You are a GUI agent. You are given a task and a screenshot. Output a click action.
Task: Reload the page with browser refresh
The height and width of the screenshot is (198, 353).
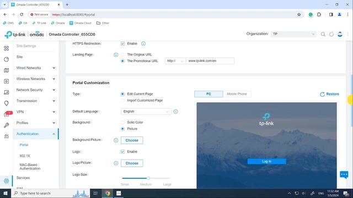(x=22, y=15)
